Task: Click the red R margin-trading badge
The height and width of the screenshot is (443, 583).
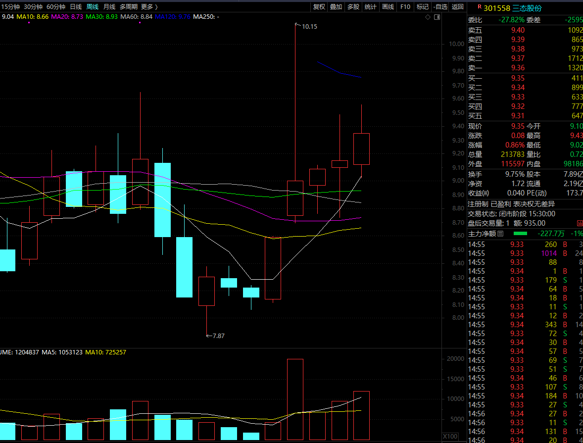Action: tap(479, 7)
